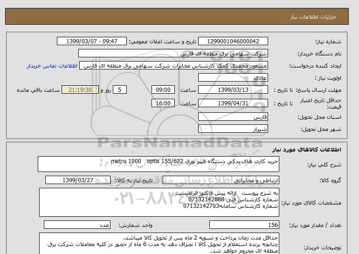
Task: Open the buyer contact info link 'اطلاعات تماس خریدار'
Action: [x=52, y=66]
